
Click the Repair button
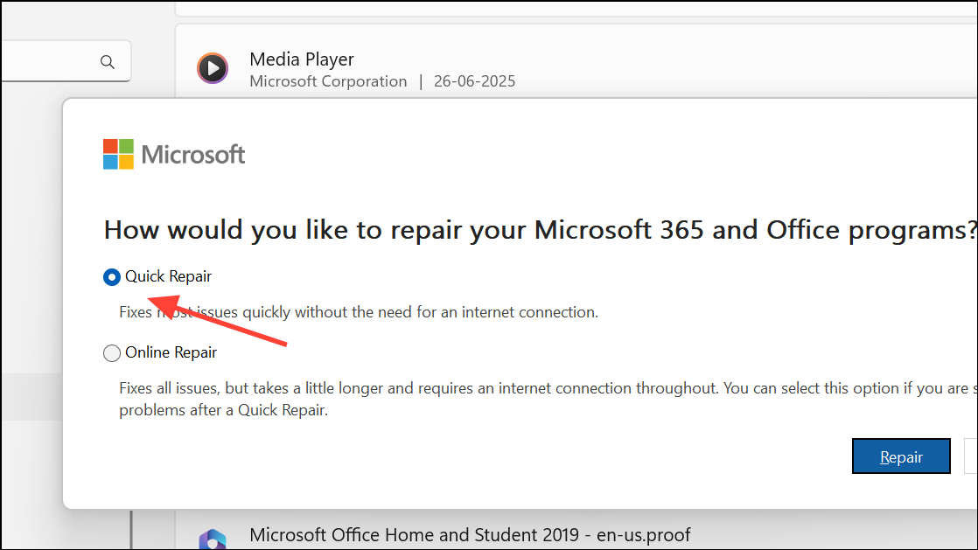[x=901, y=456]
